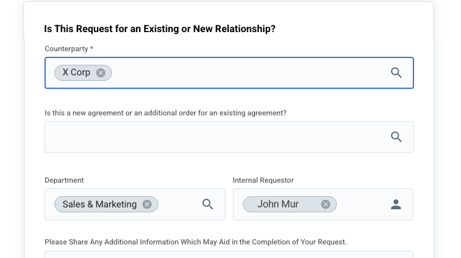461x258 pixels.
Task: Select the X Corp chip text
Action: tap(76, 73)
